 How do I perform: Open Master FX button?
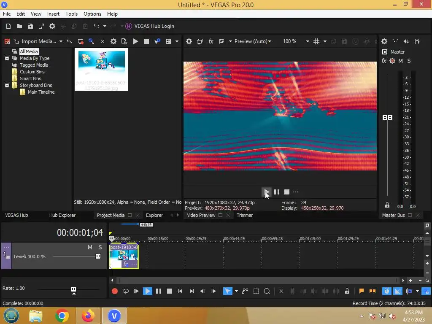[384, 61]
